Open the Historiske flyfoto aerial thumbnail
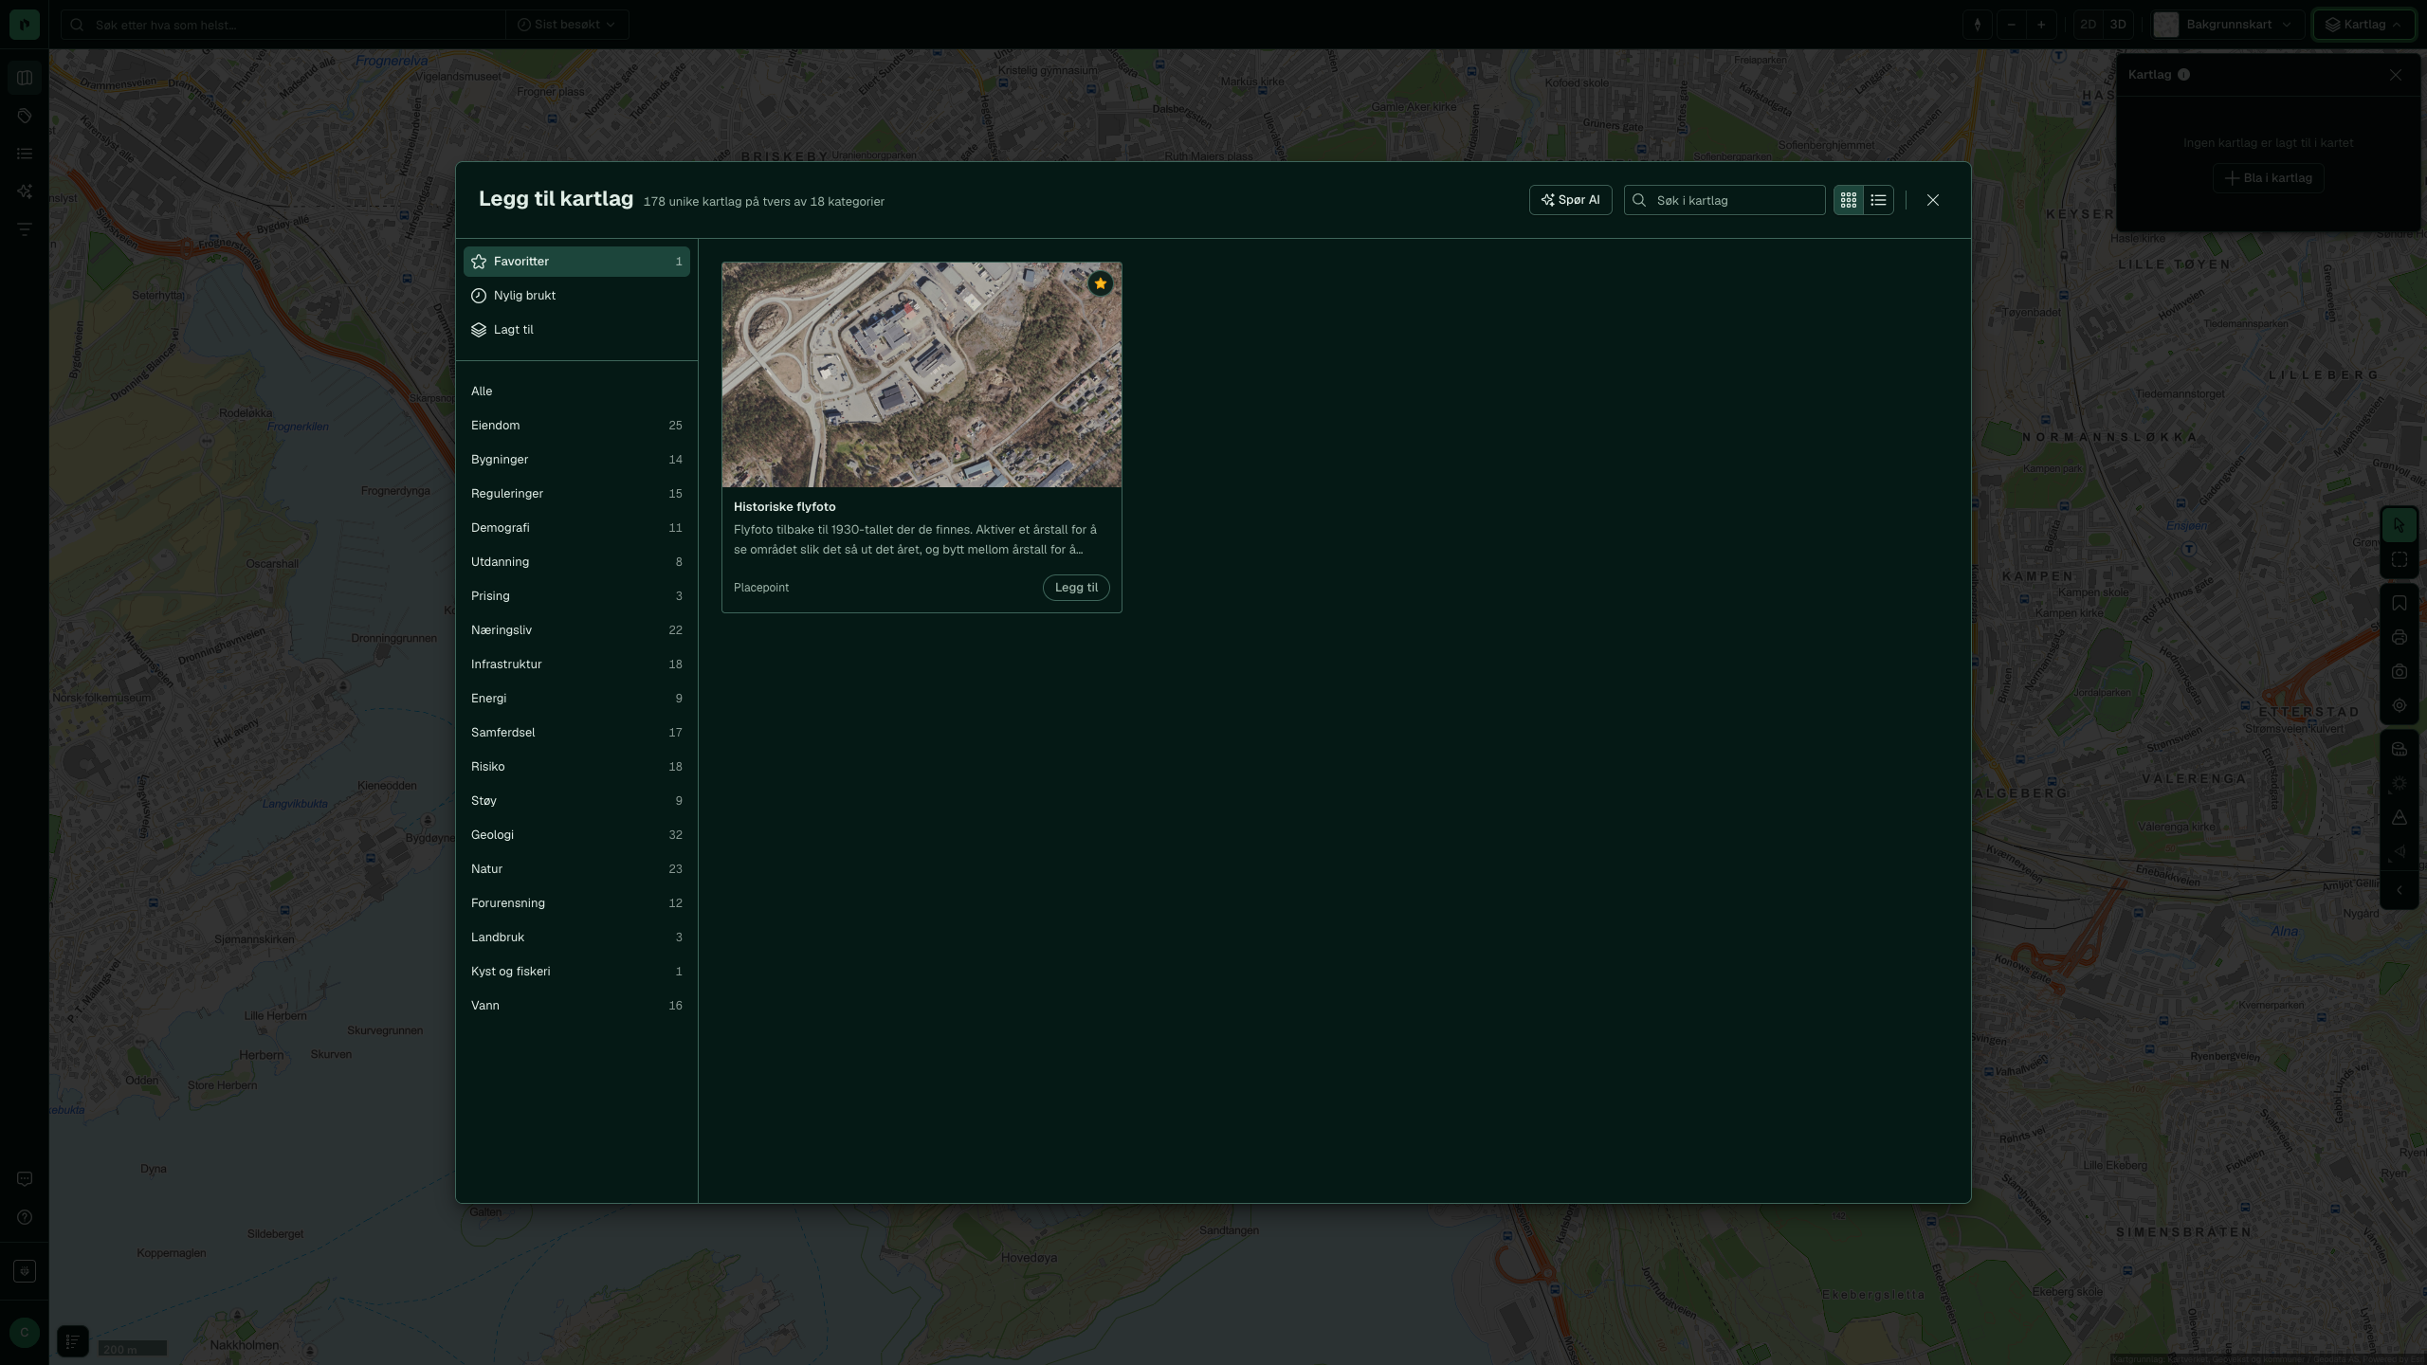 922,375
